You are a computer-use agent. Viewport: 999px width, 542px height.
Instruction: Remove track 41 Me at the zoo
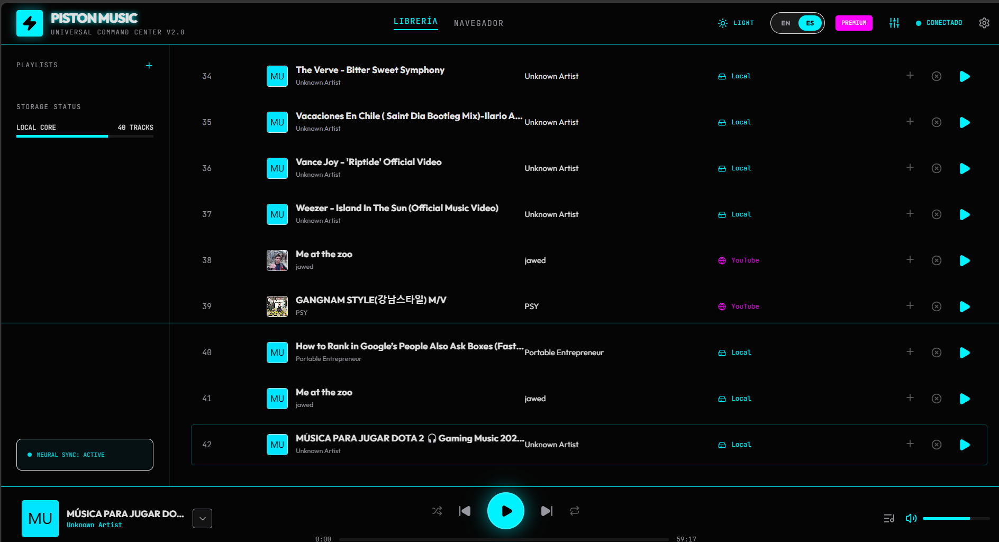click(937, 399)
